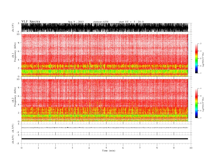
Task: Select the "Sep. 9 , 2013" date text
Action: [x=76, y=22]
